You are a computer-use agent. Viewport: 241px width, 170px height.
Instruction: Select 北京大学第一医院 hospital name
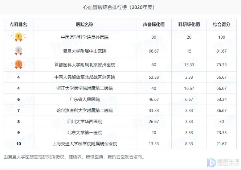point(85,133)
